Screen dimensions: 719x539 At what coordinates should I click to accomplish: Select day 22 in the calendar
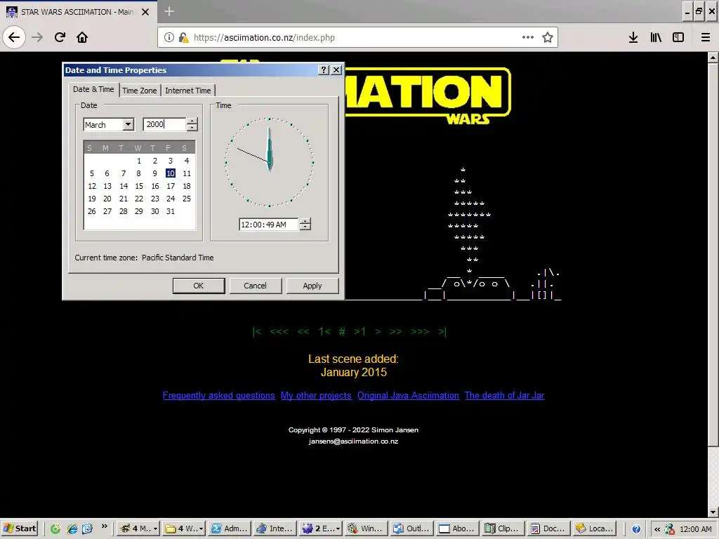139,199
